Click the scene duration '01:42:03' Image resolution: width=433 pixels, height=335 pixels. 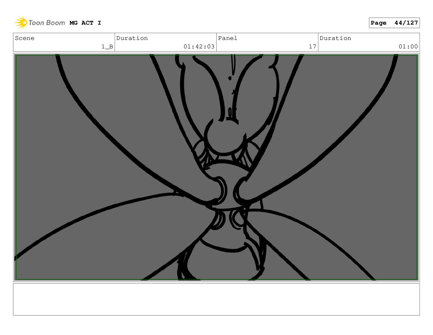point(199,46)
